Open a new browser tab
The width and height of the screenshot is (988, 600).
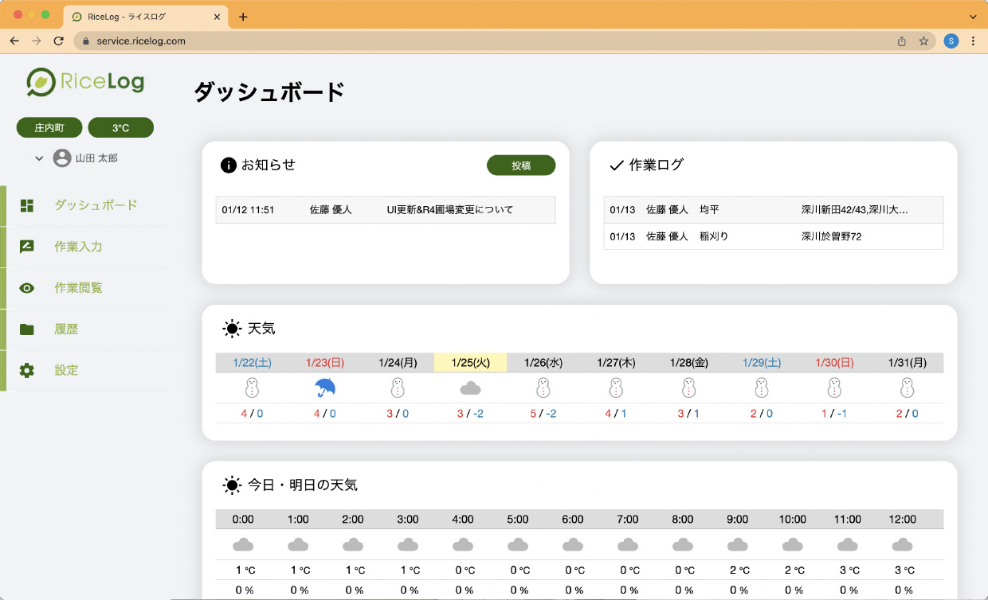243,17
